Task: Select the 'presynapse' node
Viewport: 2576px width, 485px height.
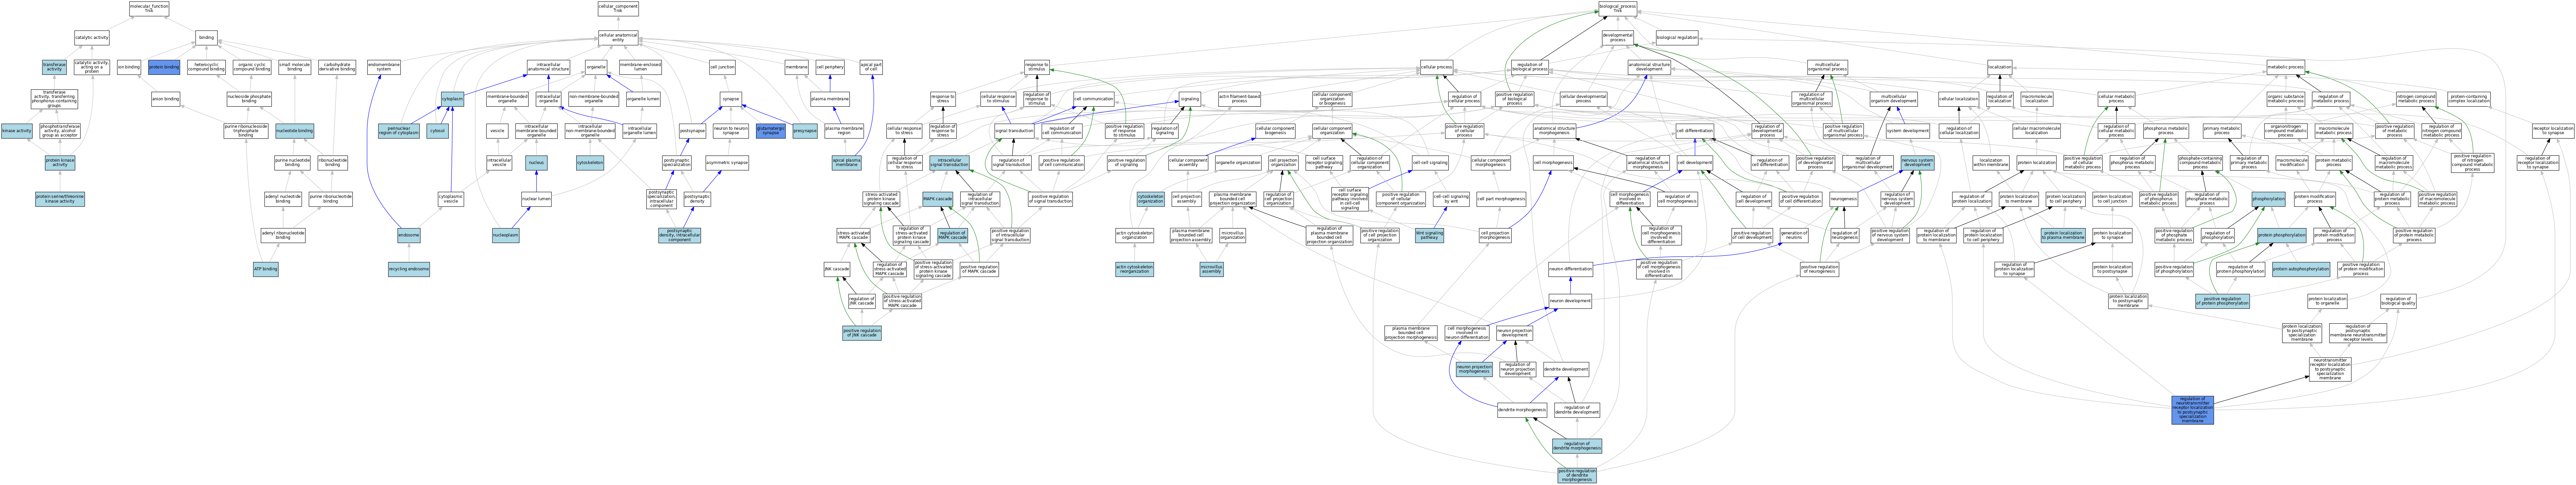Action: 805,131
